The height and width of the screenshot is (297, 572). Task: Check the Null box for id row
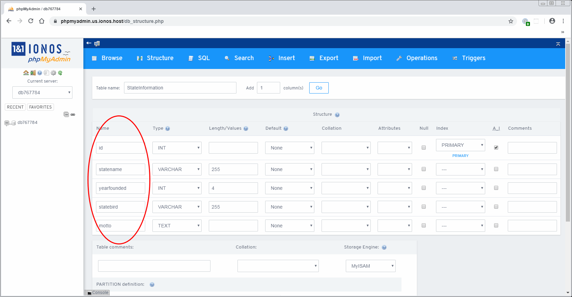click(x=424, y=148)
